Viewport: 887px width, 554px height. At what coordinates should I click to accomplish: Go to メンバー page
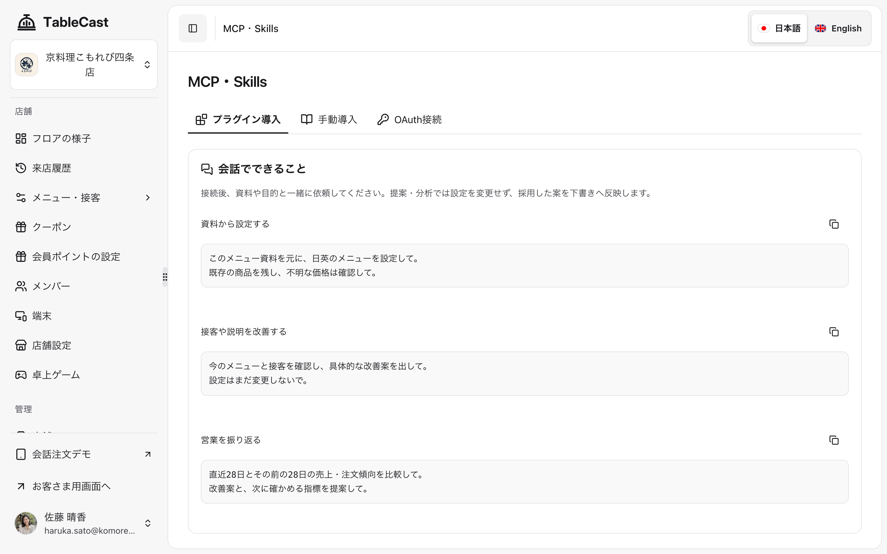83,286
